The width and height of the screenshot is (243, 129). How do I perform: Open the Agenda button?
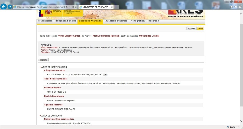click(191, 29)
